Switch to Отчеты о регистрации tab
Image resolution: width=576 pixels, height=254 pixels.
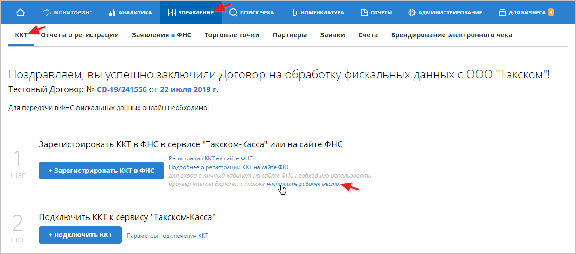point(80,35)
